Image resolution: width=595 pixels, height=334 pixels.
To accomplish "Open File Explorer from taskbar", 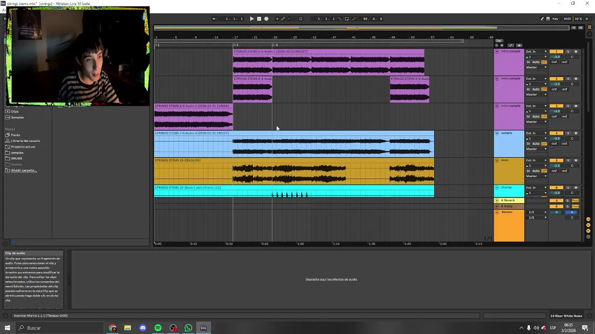I will coord(127,328).
